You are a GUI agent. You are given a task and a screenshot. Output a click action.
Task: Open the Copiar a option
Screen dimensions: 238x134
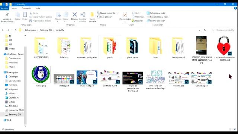tap(65, 17)
